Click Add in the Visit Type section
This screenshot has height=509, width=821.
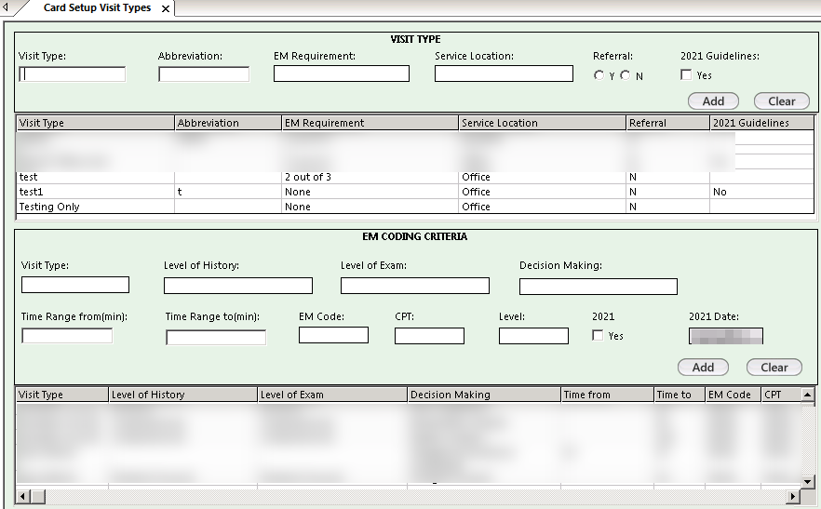(x=713, y=101)
